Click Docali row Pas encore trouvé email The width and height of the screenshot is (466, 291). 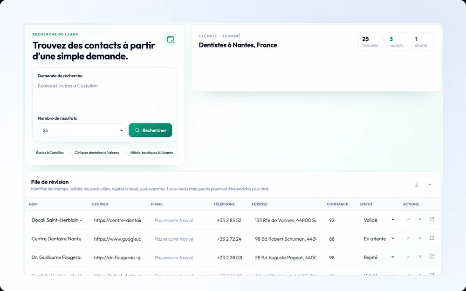(174, 220)
